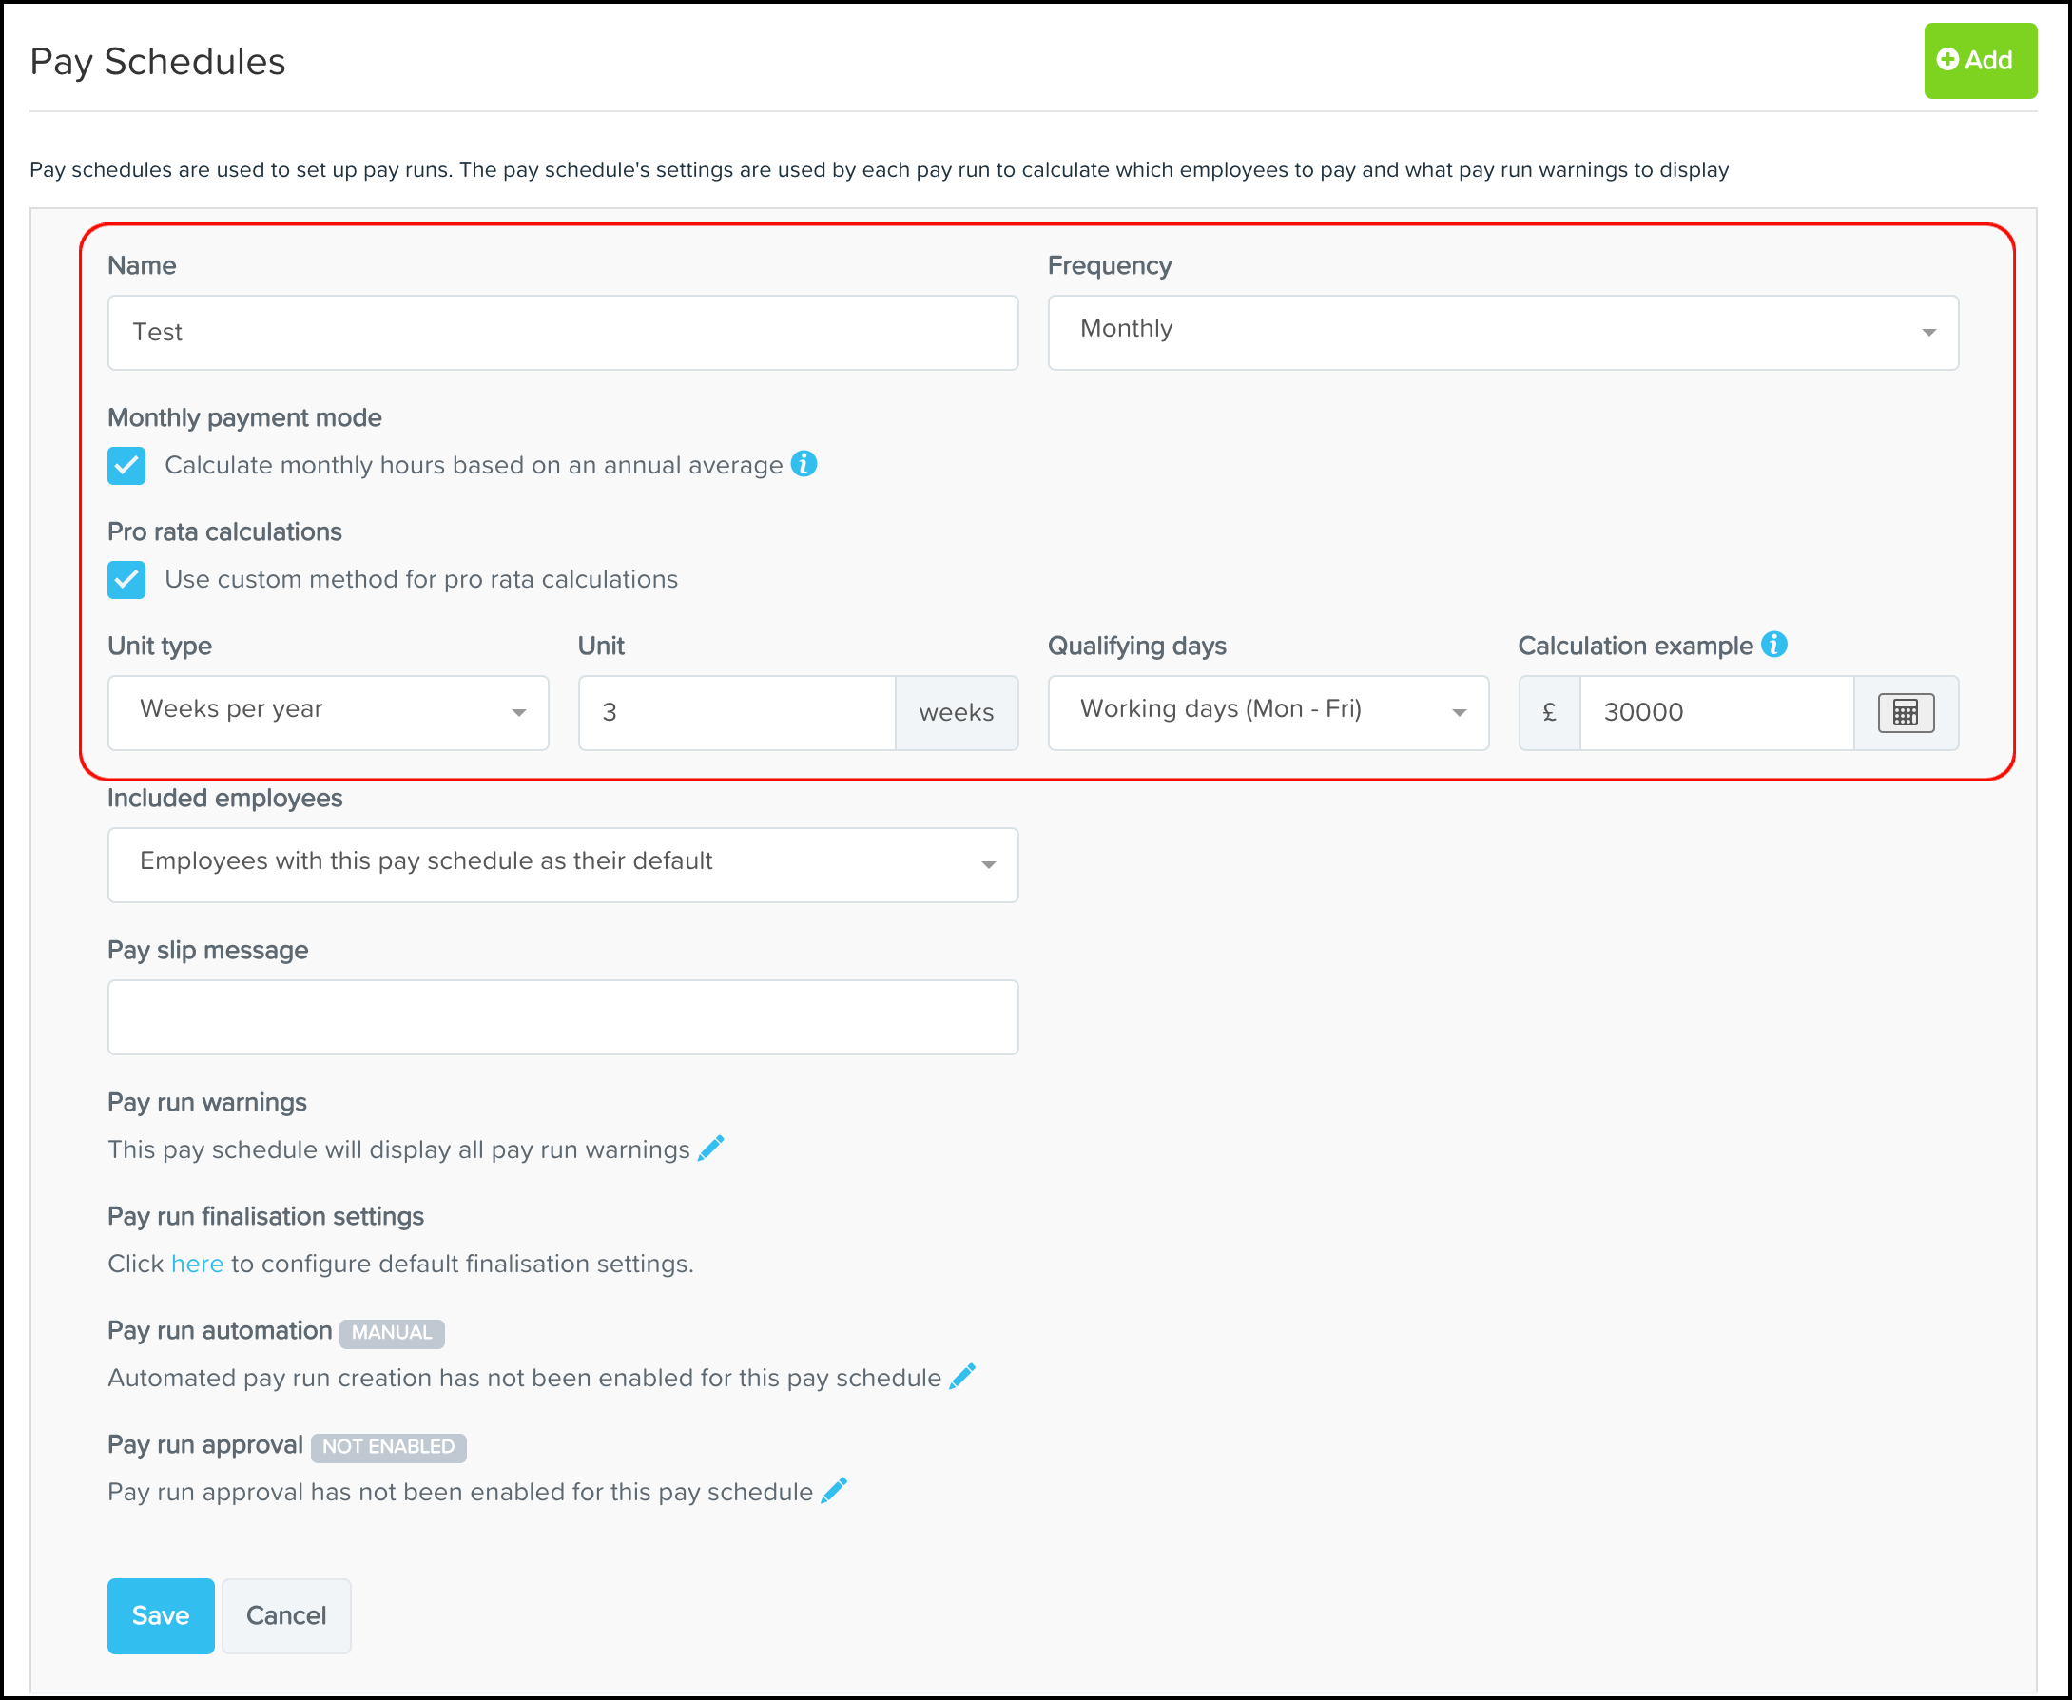Click the Calculation example amount field
Image resolution: width=2072 pixels, height=1700 pixels.
coord(1715,713)
